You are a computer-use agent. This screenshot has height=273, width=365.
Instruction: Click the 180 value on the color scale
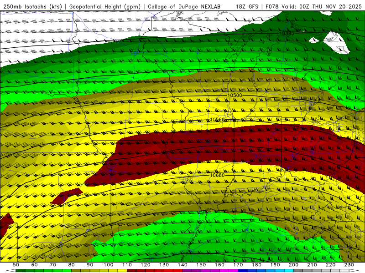click(x=256, y=265)
